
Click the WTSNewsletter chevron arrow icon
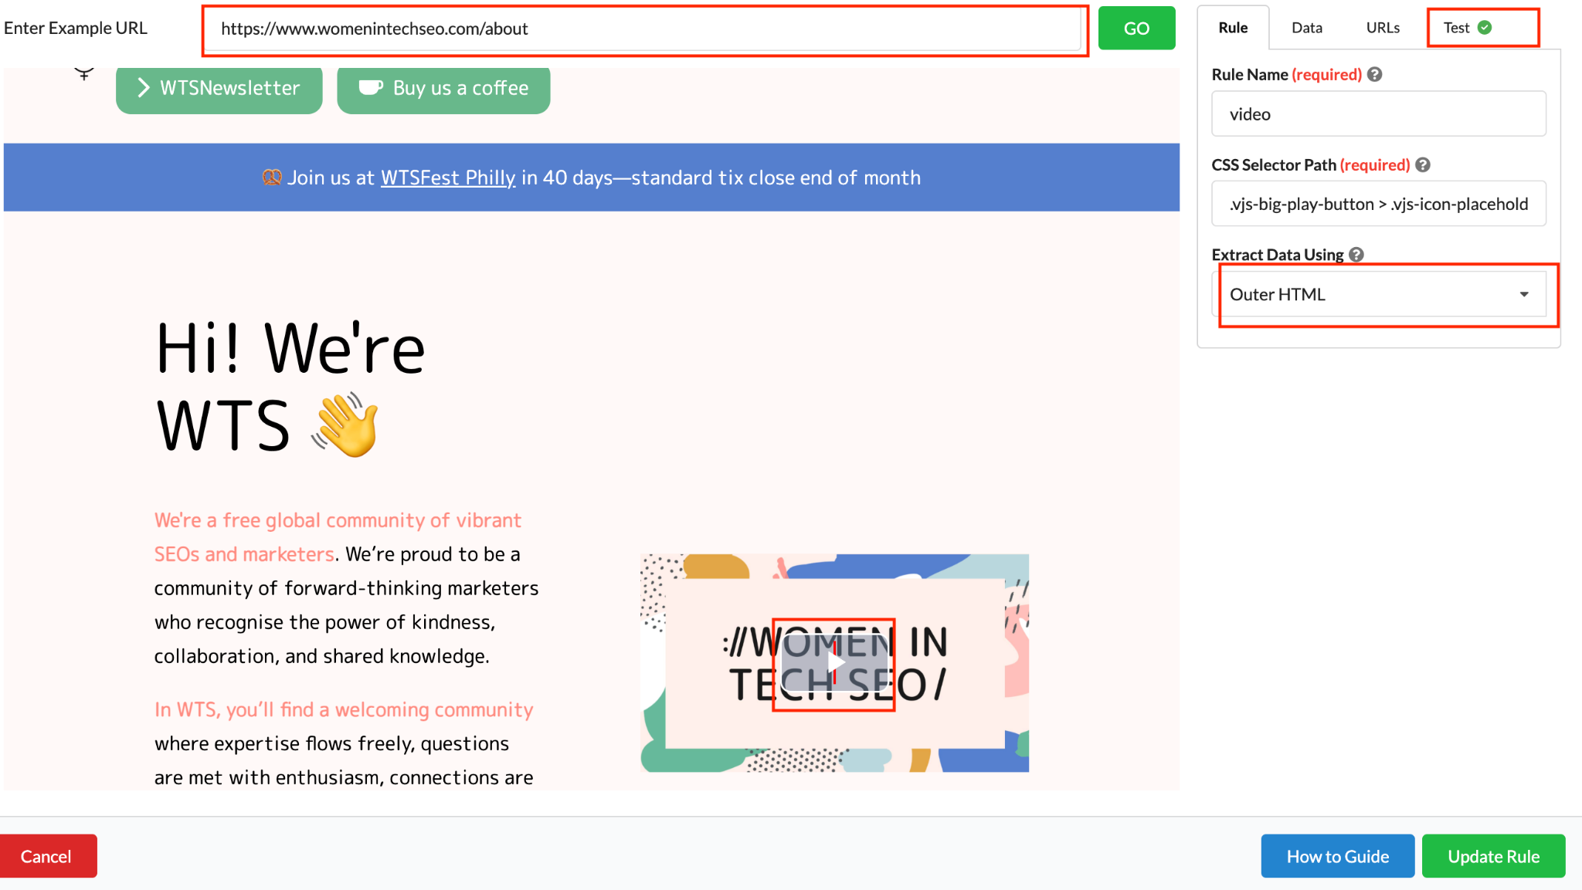pyautogui.click(x=143, y=87)
